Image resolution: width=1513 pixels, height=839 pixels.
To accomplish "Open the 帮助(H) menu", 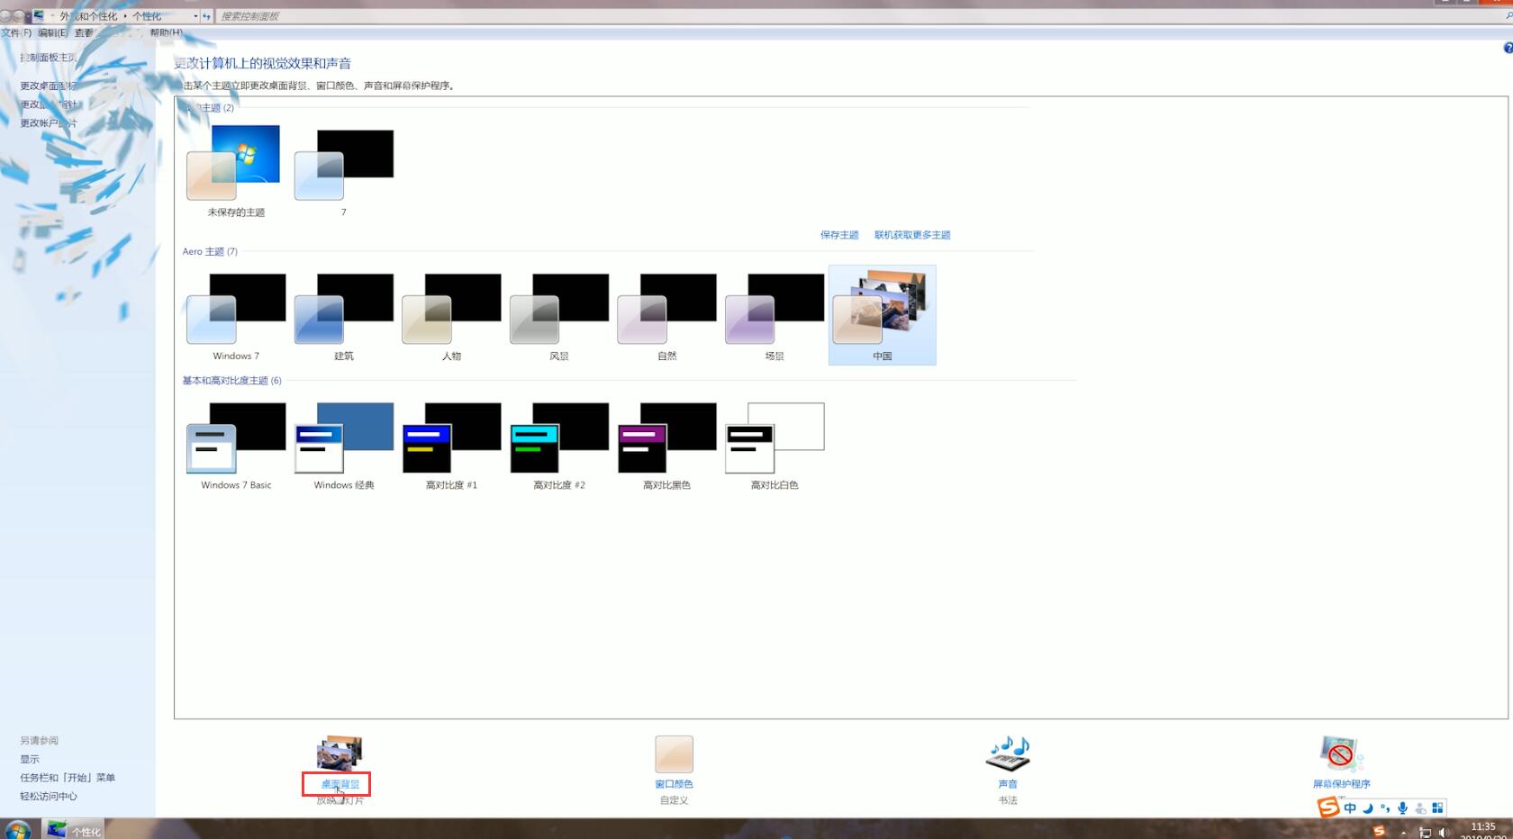I will pos(166,32).
